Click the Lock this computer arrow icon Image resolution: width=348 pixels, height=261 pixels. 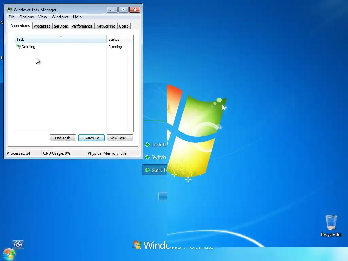[x=147, y=145]
